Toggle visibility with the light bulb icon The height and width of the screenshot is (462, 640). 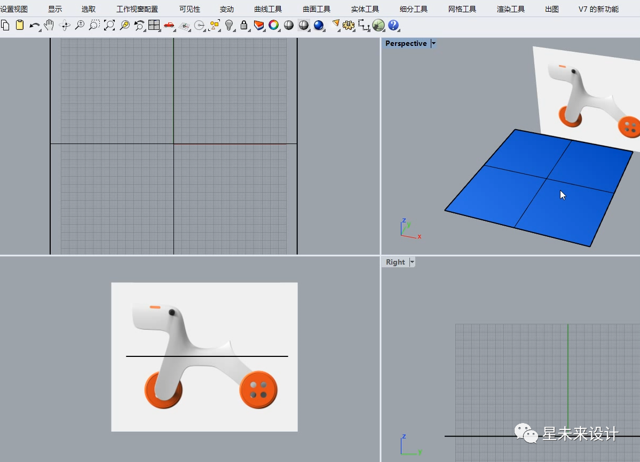pos(229,25)
